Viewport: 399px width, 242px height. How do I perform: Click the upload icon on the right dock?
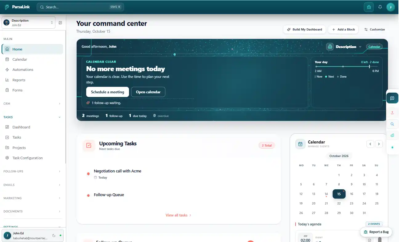coord(392,113)
